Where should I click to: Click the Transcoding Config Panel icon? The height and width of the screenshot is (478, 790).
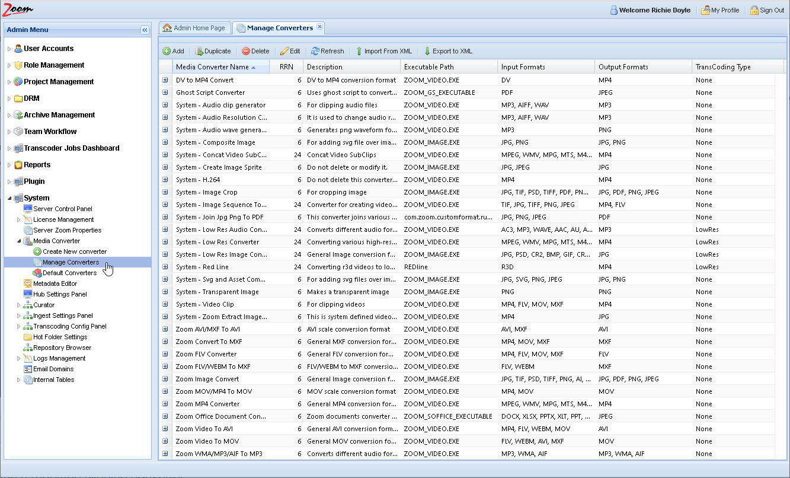point(28,326)
